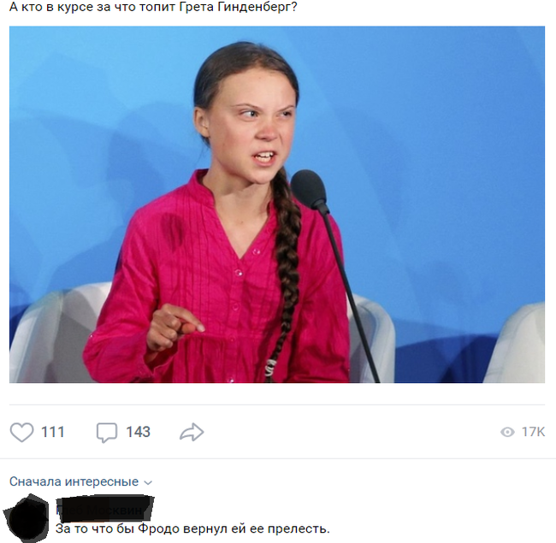Select the comment text about Фродо

[x=192, y=528]
